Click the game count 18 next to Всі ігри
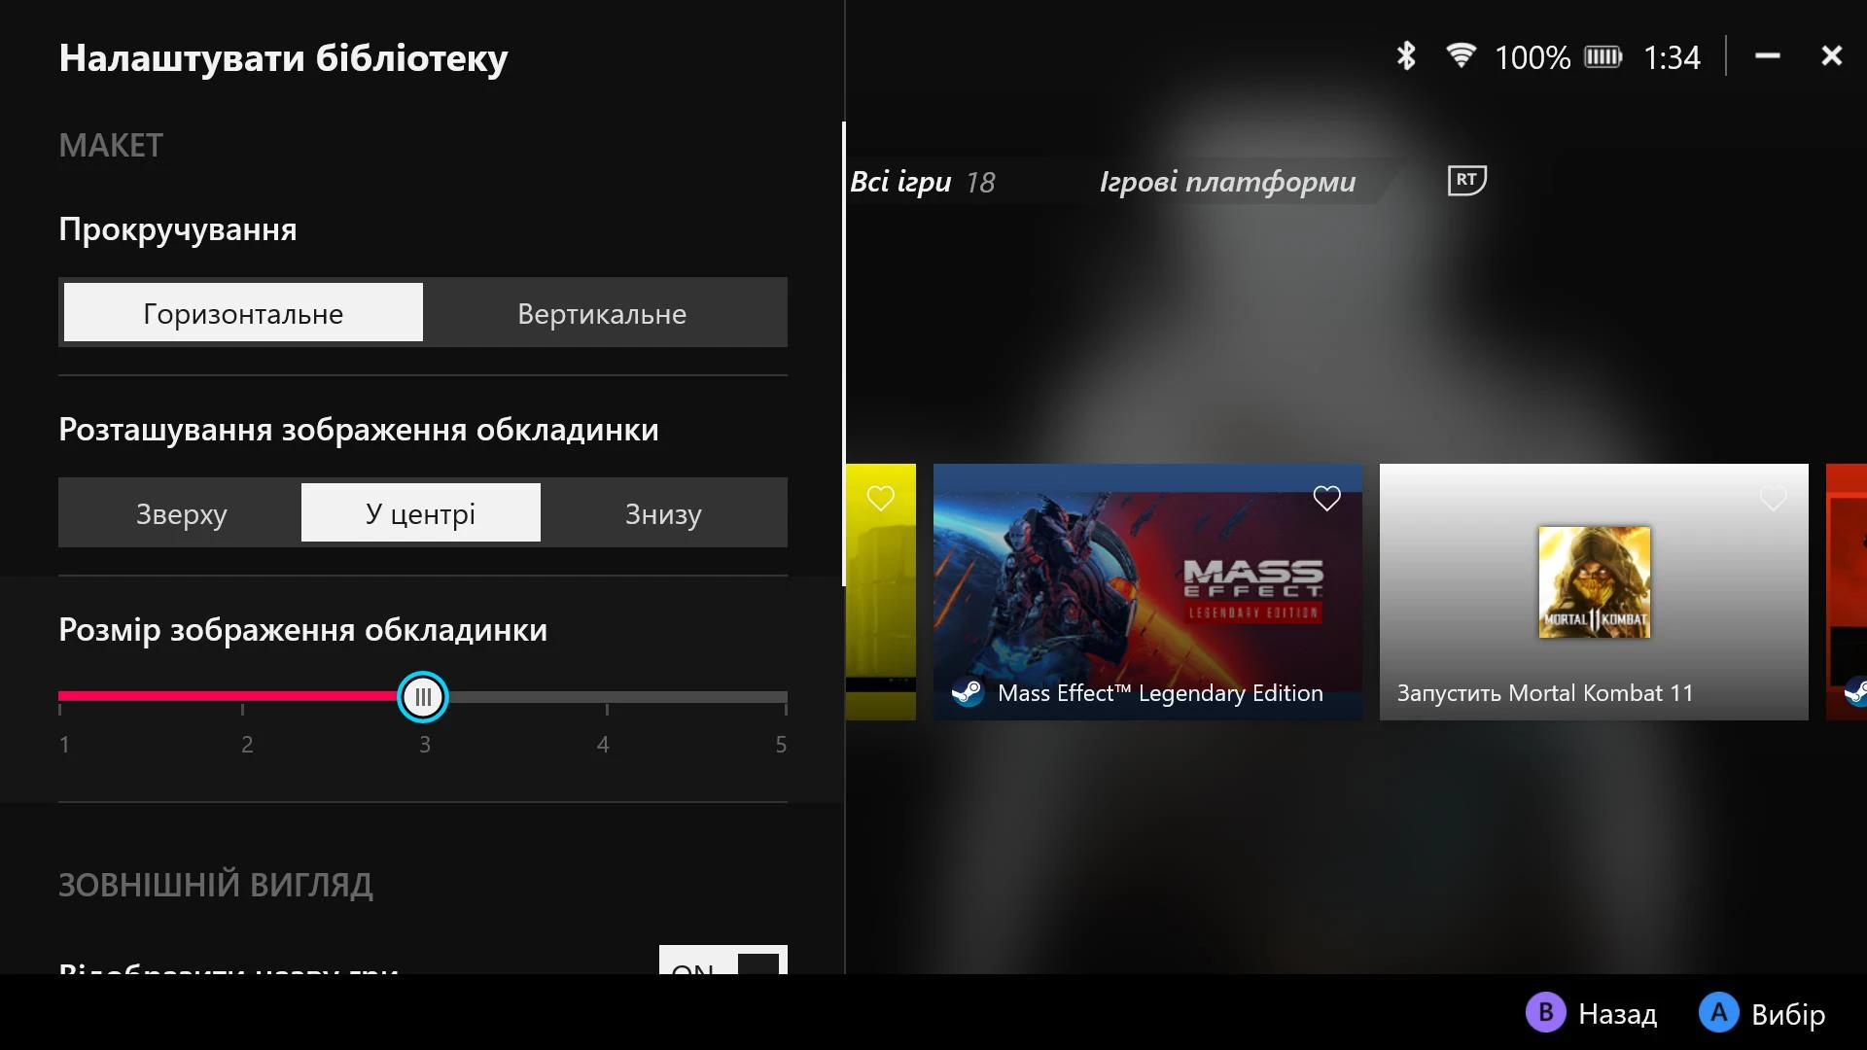The width and height of the screenshot is (1867, 1050). click(x=980, y=183)
